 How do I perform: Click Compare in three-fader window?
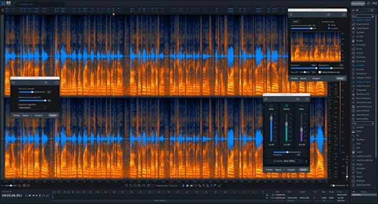[x=291, y=170]
